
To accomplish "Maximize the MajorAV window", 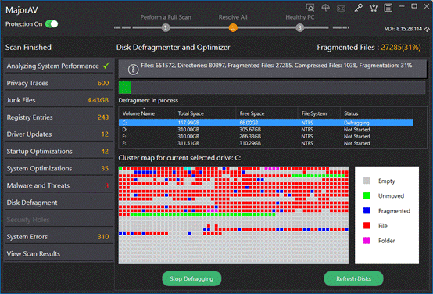I will click(414, 6).
